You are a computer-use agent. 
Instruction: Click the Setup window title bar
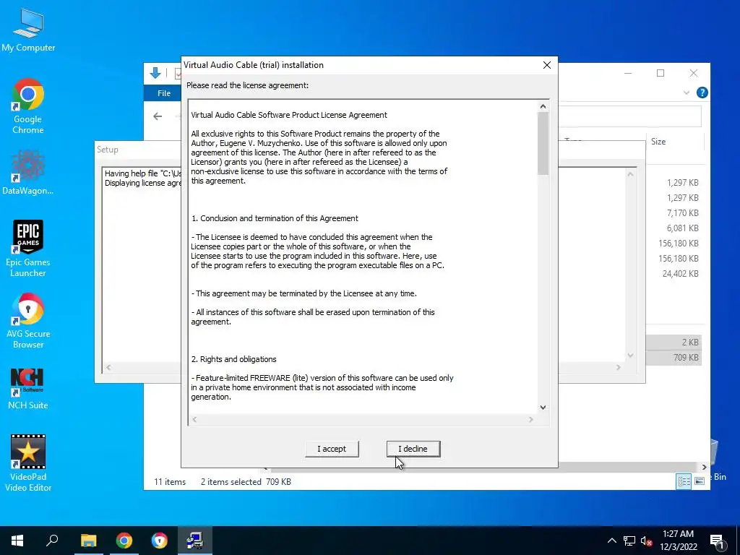138,150
